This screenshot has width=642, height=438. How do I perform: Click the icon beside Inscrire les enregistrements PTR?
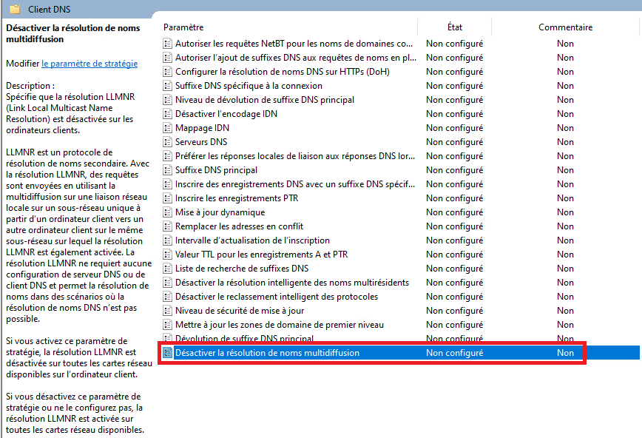tap(167, 198)
